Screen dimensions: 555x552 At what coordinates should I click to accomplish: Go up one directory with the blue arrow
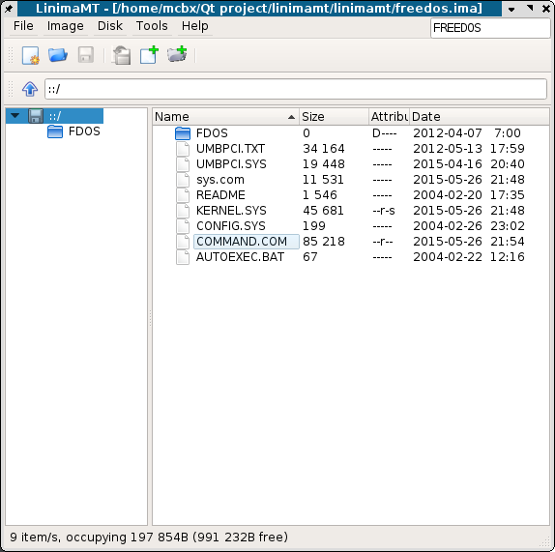30,89
